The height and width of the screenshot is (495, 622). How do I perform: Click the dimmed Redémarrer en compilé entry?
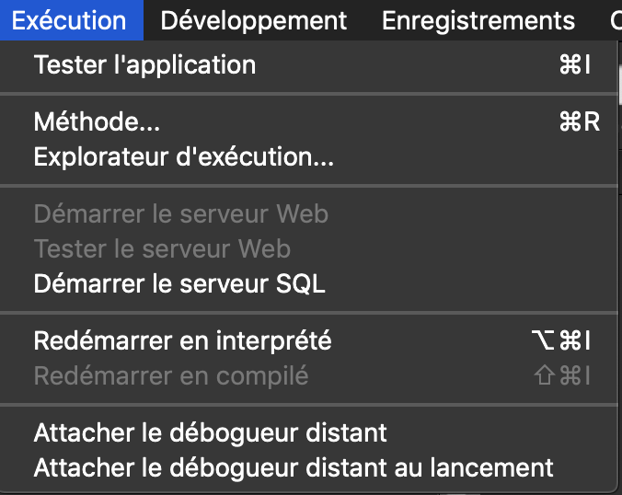coord(171,375)
